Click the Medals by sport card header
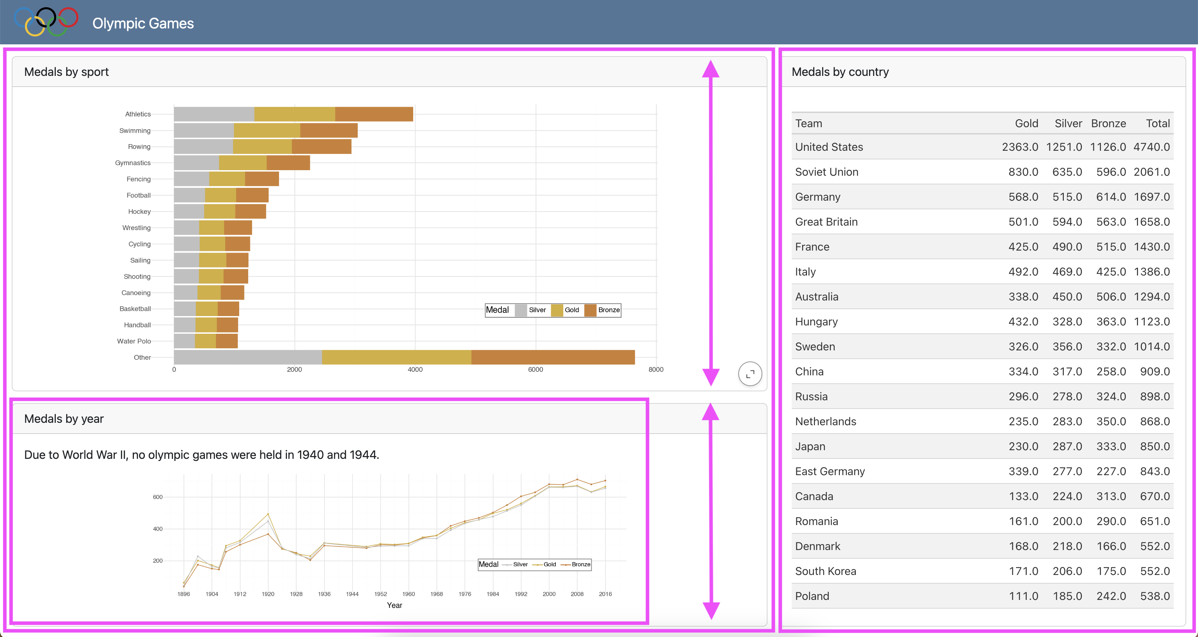 click(x=67, y=72)
